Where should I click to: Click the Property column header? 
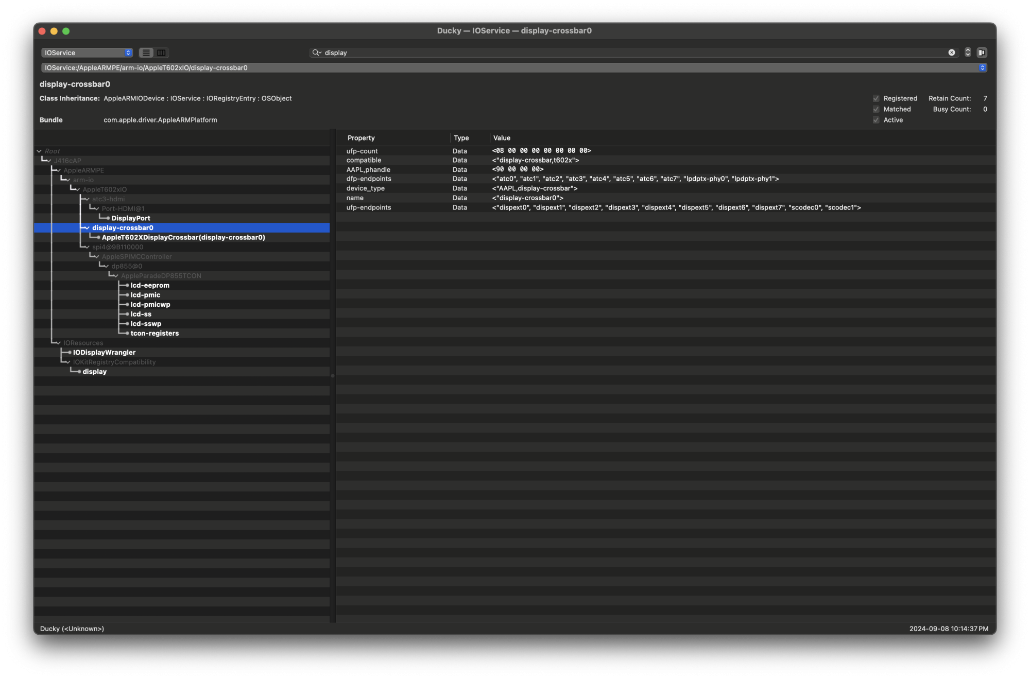[361, 138]
